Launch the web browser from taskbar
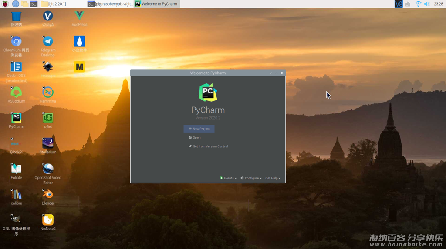 pyautogui.click(x=15, y=4)
